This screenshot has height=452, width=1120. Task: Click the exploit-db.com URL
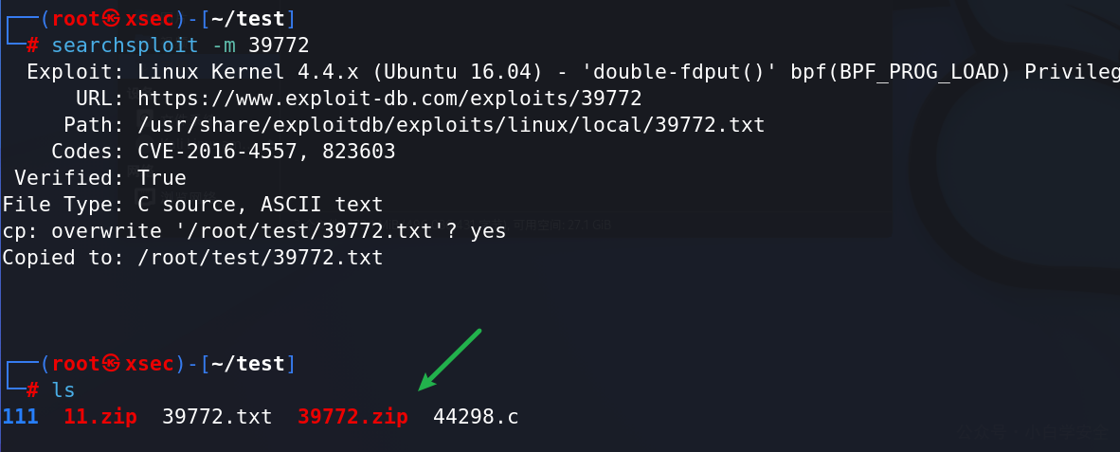[389, 99]
